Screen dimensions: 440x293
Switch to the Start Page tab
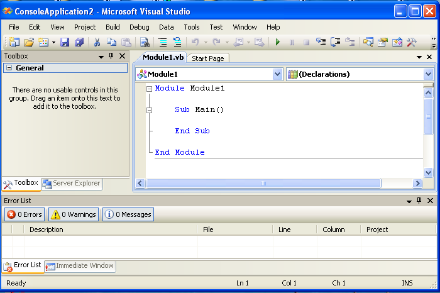[x=208, y=58]
